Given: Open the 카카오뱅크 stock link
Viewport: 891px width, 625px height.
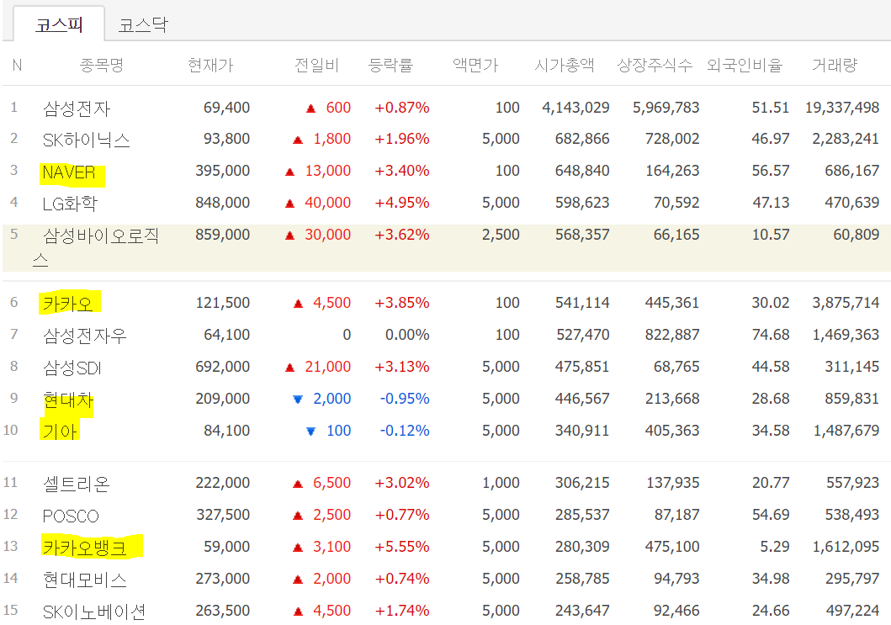Looking at the screenshot, I should point(84,547).
